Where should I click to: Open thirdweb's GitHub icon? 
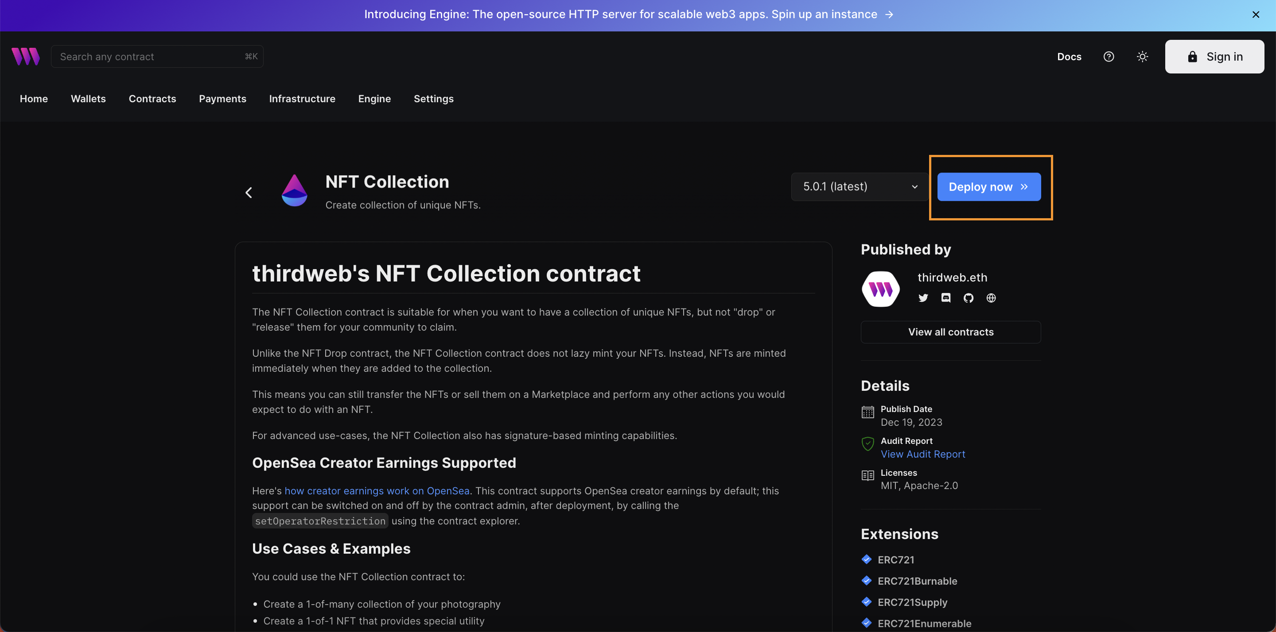click(x=969, y=298)
